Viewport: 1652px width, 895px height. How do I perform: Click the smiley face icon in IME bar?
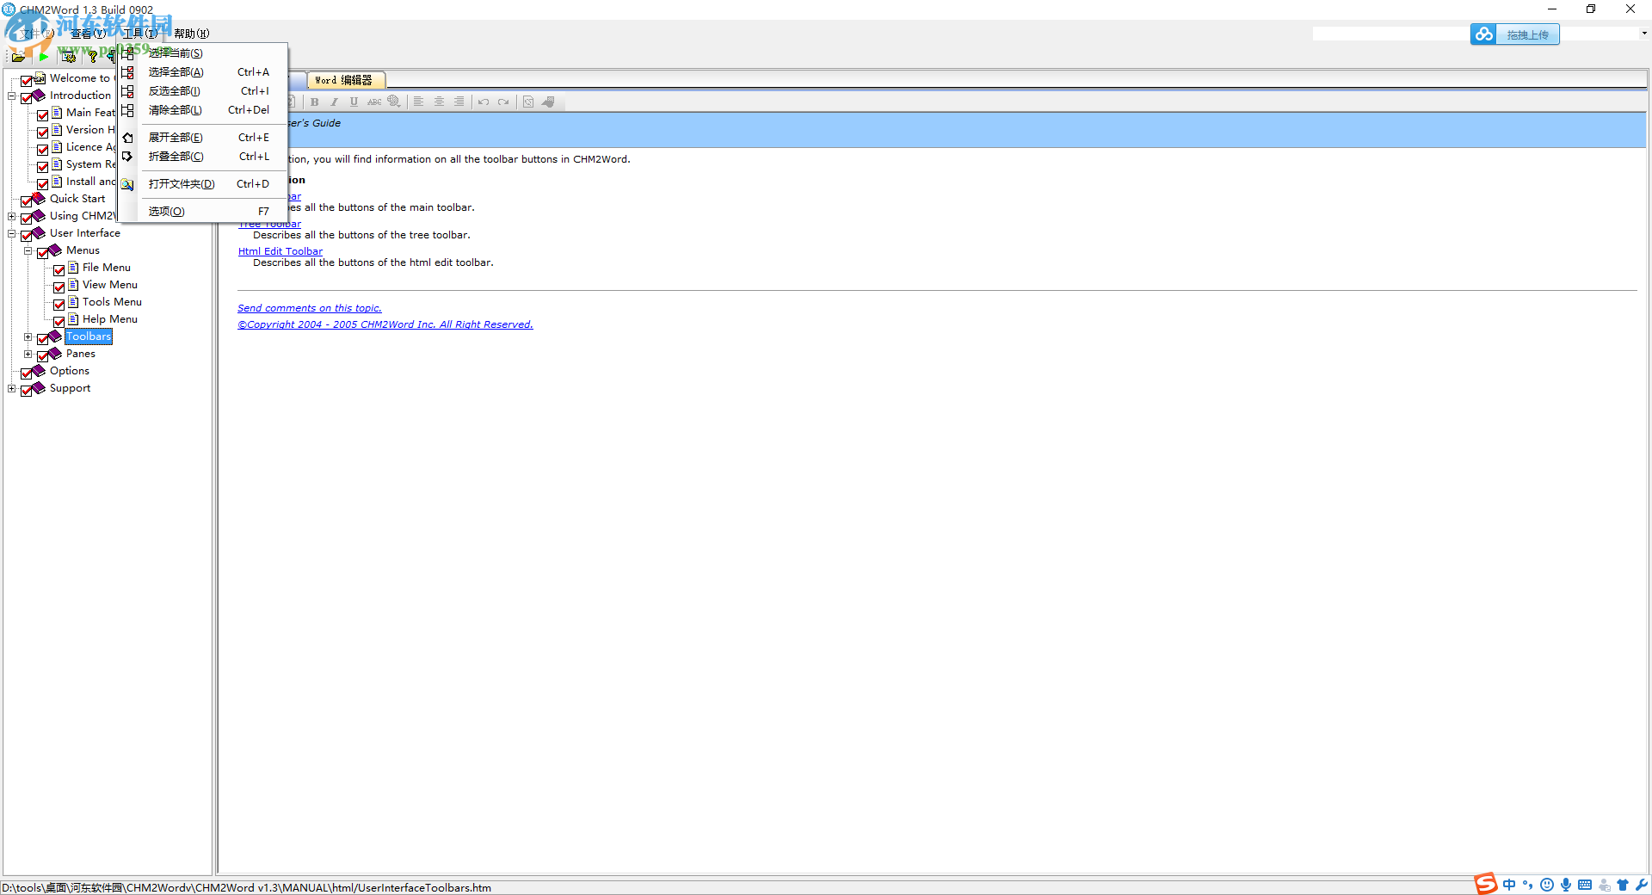(x=1547, y=885)
